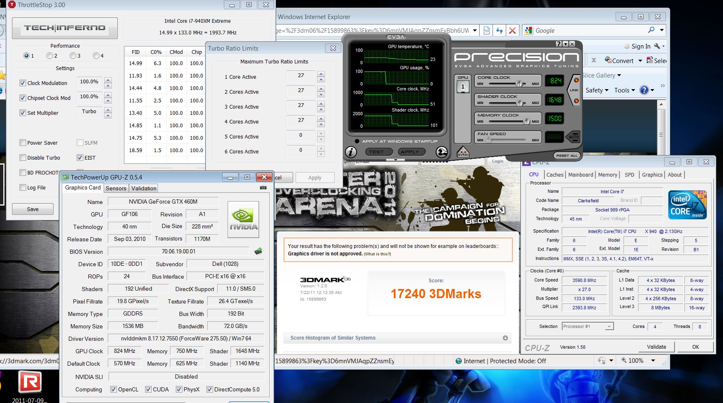This screenshot has width=723, height=403.
Task: Toggle Clock Modulation checkbox
Action: tap(23, 83)
